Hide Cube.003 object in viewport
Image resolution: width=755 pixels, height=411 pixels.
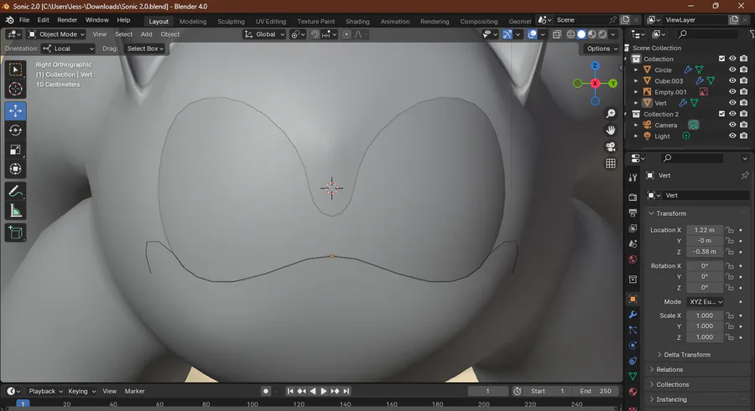coord(732,80)
